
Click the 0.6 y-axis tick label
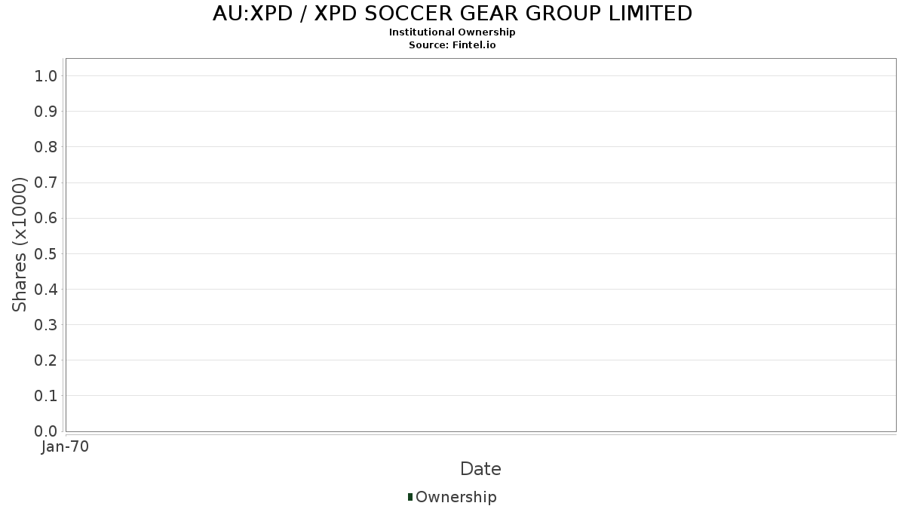click(x=46, y=218)
